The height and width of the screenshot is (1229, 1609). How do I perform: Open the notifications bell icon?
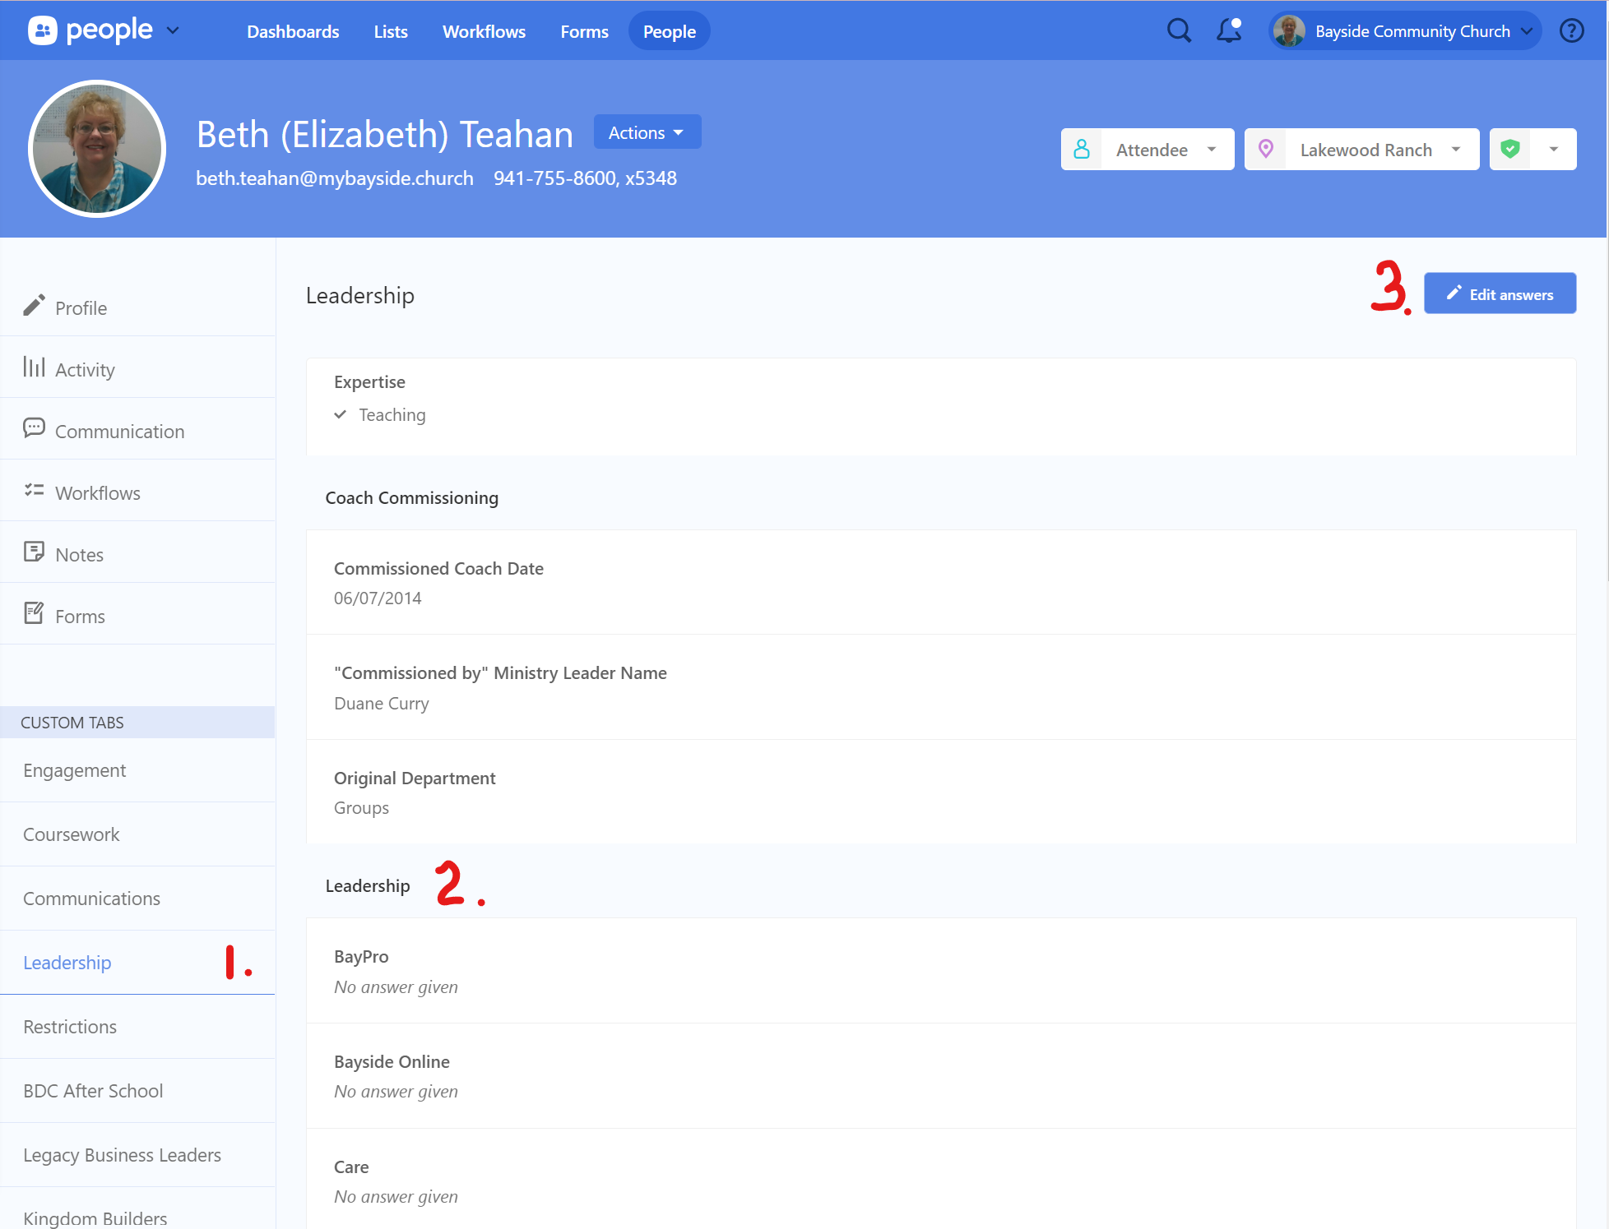1229,31
